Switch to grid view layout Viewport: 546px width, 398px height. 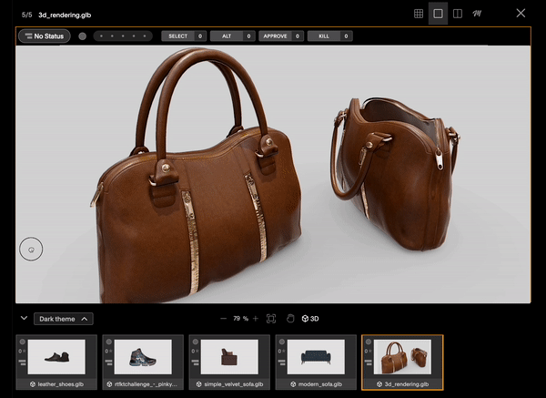(x=419, y=14)
